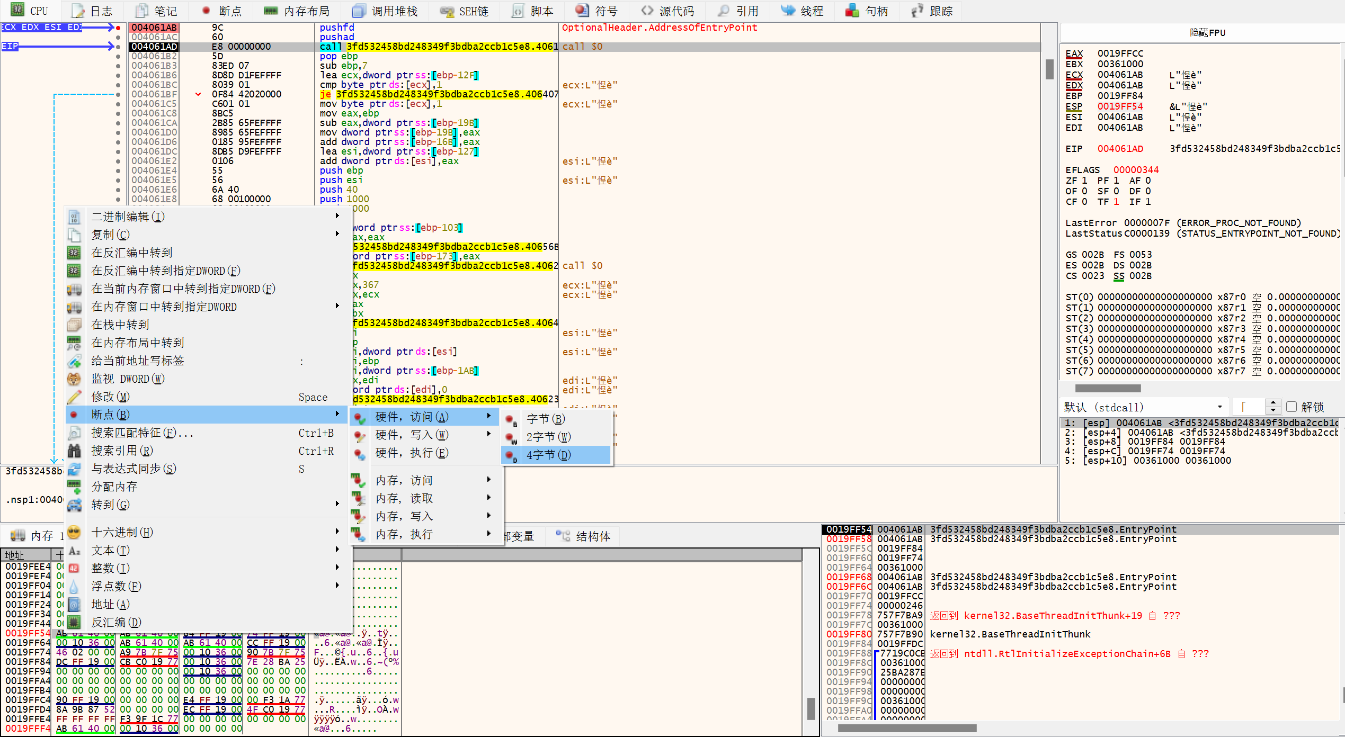This screenshot has width=1345, height=737.
Task: Expand 在内存窗口中转到指定DWORD submenu
Action: 337,306
